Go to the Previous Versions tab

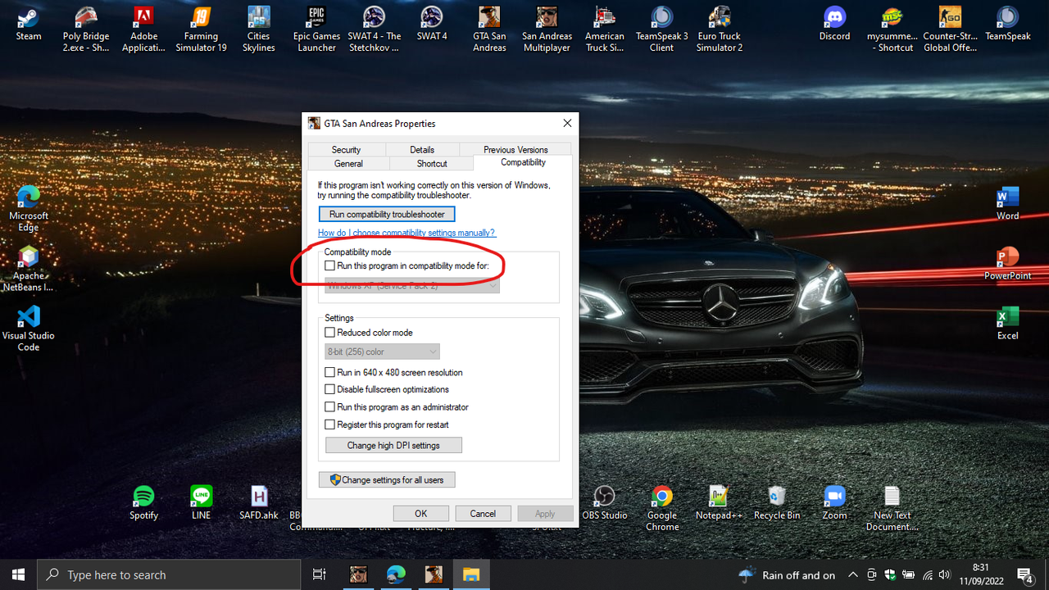tap(515, 149)
